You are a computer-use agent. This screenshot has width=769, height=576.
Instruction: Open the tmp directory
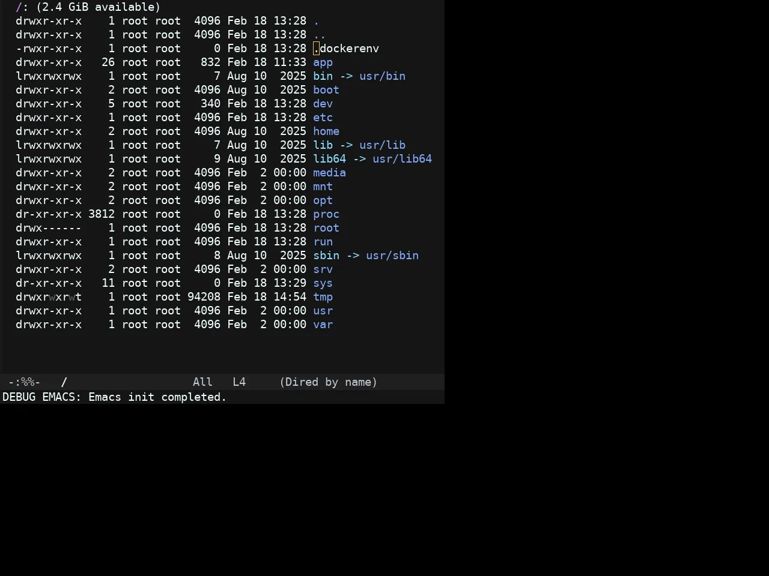point(323,297)
